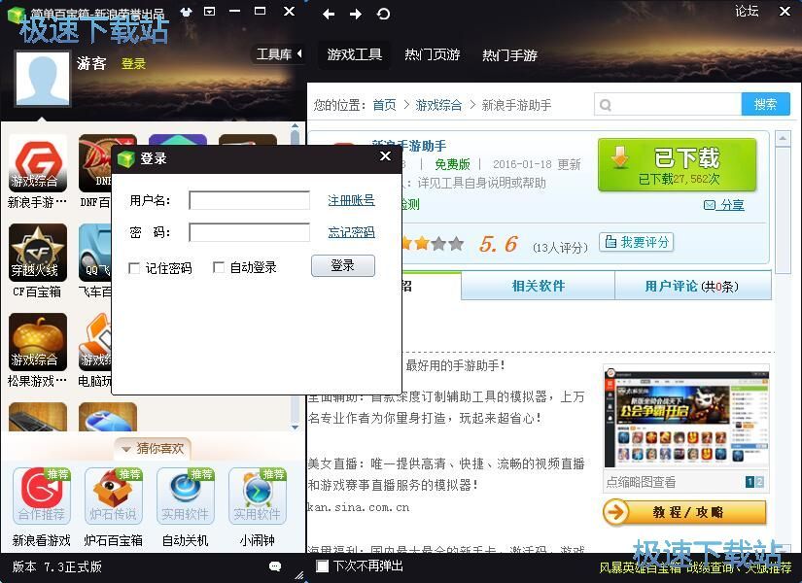The image size is (802, 583).
Task: Collapse the 猜你喜欢 section
Action: click(125, 449)
